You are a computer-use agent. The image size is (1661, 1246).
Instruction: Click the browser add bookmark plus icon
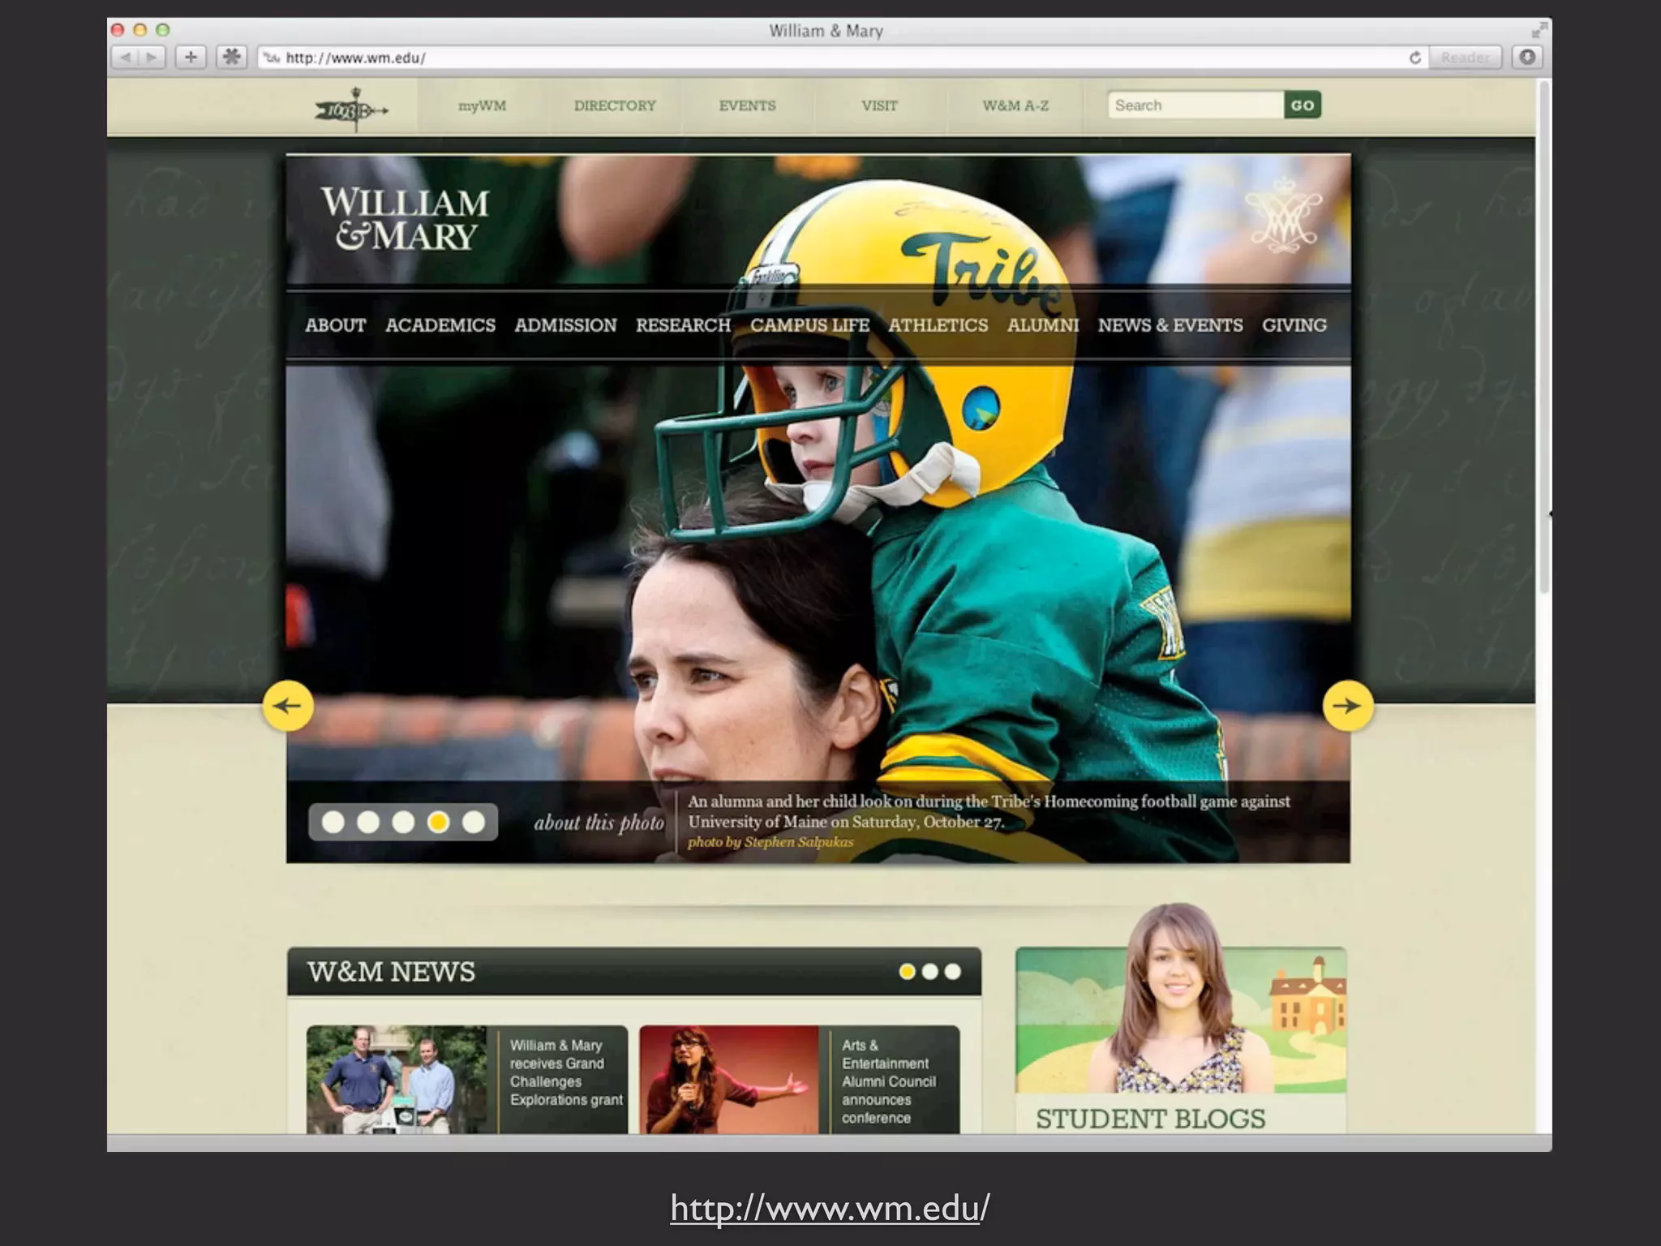point(191,58)
